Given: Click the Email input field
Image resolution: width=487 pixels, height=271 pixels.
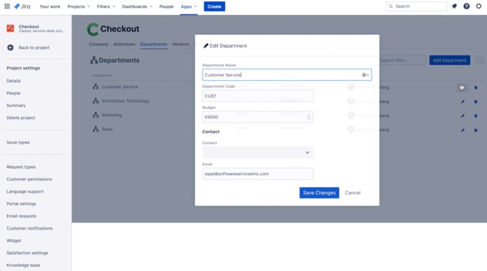Looking at the screenshot, I should (x=258, y=174).
